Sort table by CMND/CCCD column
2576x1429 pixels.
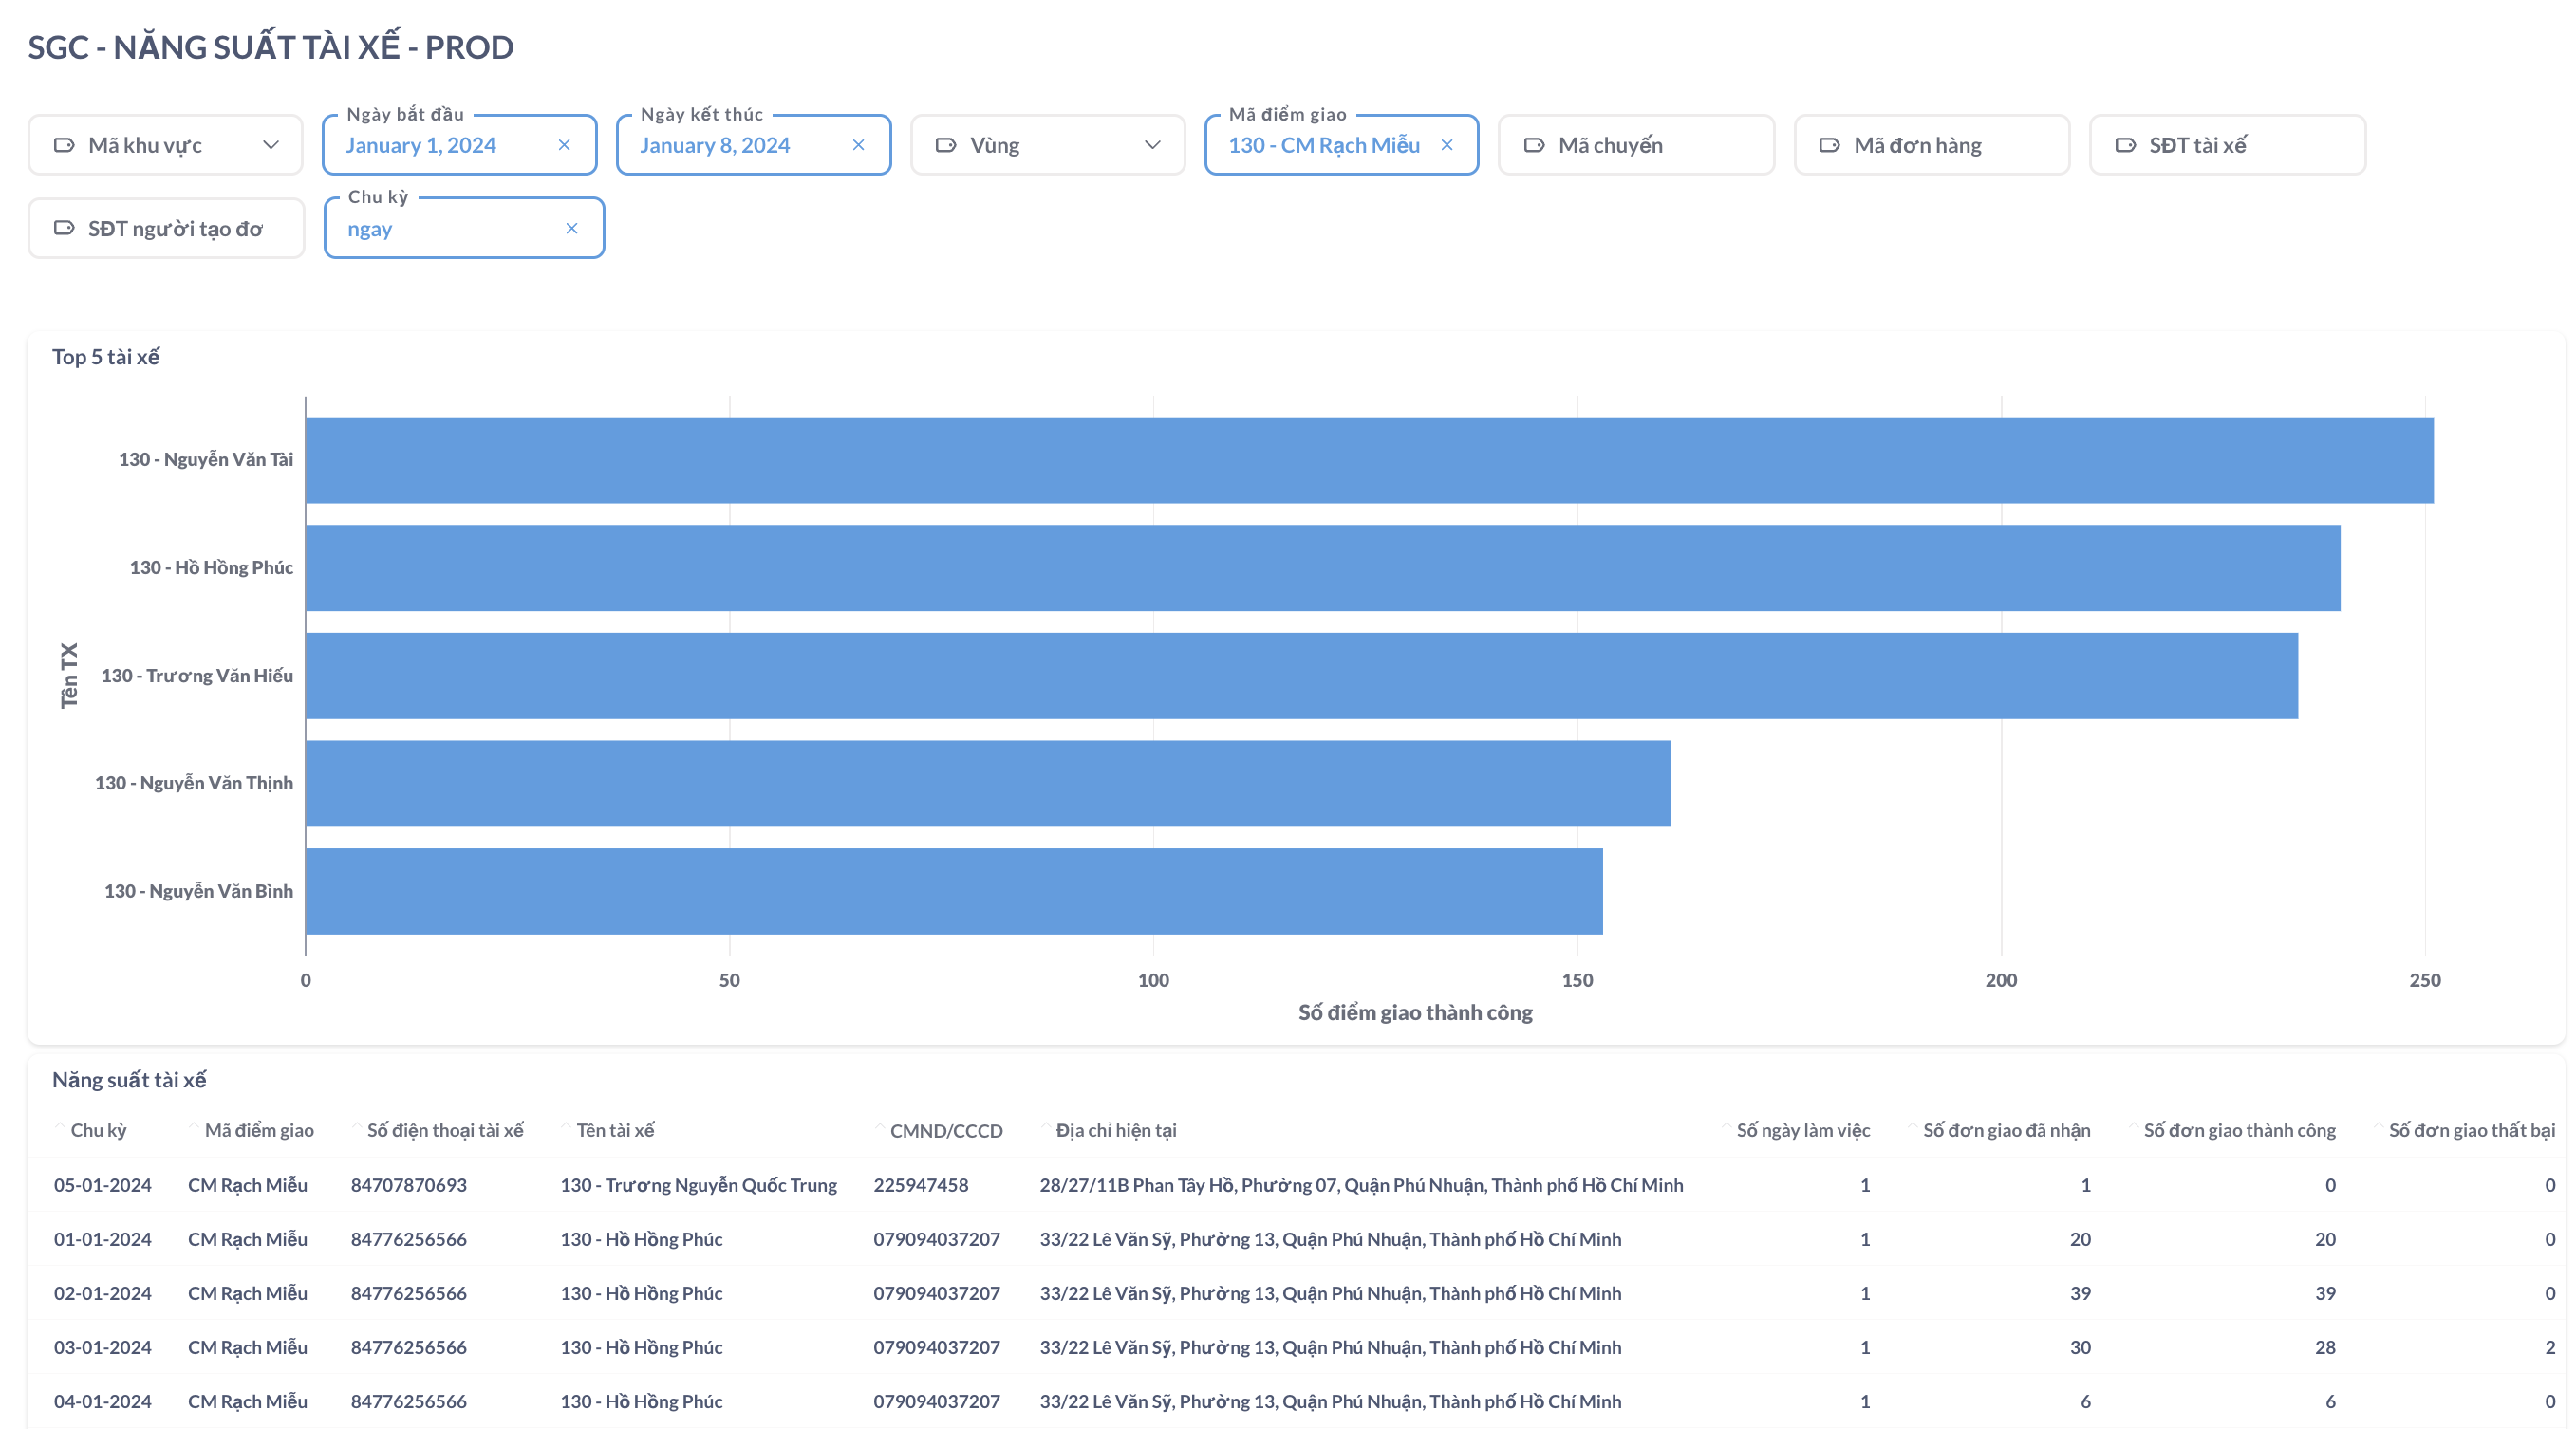946,1130
